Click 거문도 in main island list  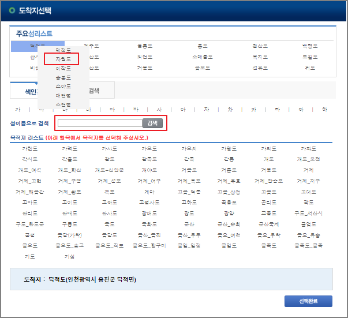point(145,68)
